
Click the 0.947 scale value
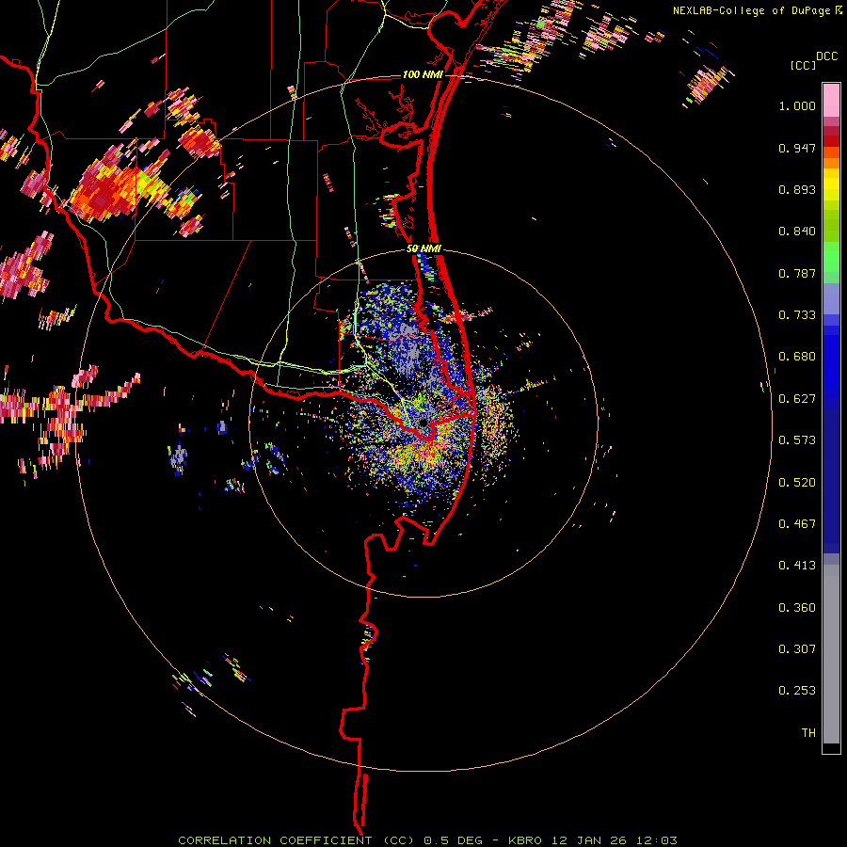[797, 148]
